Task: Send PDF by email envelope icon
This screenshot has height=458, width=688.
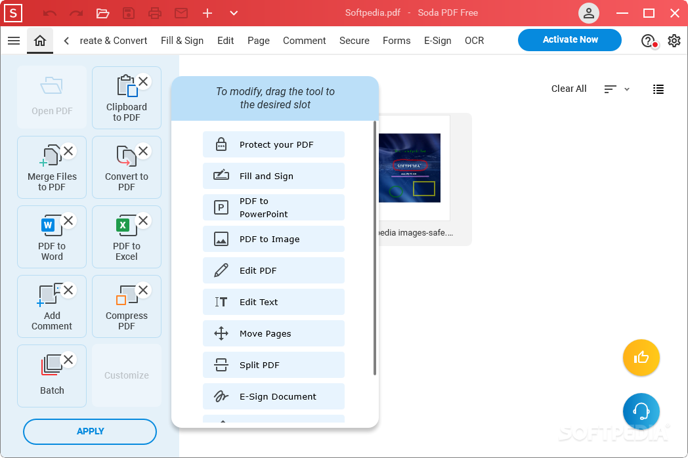Action: [x=181, y=13]
